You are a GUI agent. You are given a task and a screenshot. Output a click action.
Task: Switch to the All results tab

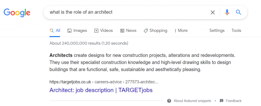coord(55,31)
